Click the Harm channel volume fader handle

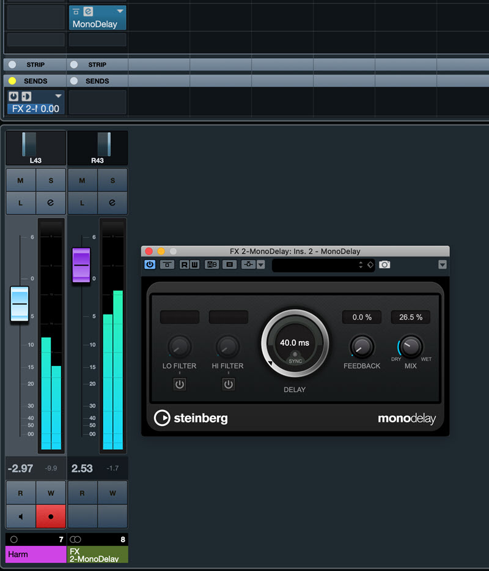click(x=20, y=304)
